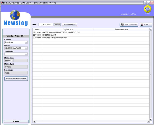Click the vertical scrollbar up arrow
The image size is (154, 125).
click(x=151, y=30)
